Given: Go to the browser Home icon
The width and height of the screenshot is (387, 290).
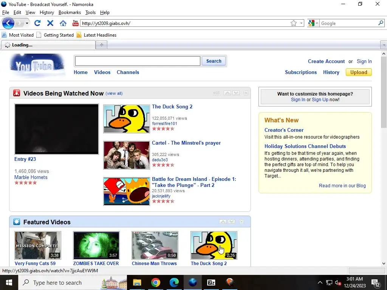Looking at the screenshot, I should pos(63,23).
